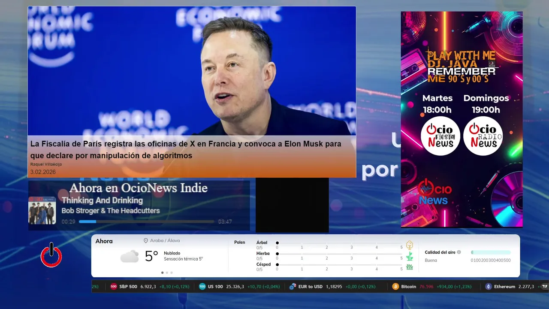
Task: Click the location pin icon beside Araba / Álava
Action: coord(146,241)
